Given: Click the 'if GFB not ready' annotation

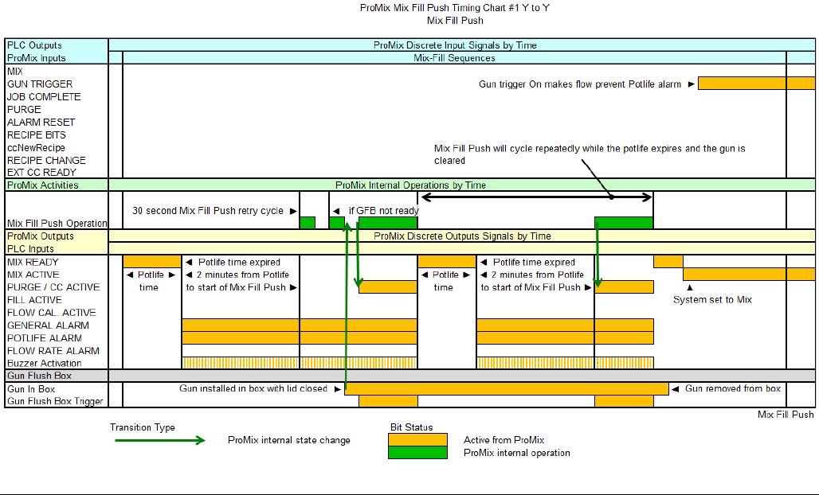Looking at the screenshot, I should pos(383,211).
